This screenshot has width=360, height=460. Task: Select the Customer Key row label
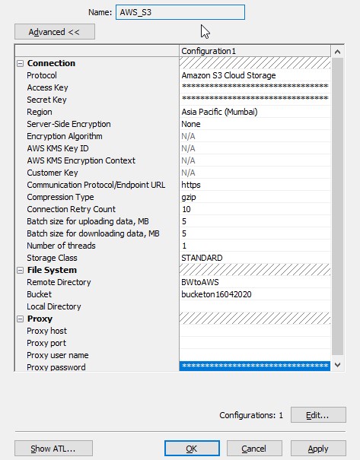pyautogui.click(x=53, y=173)
